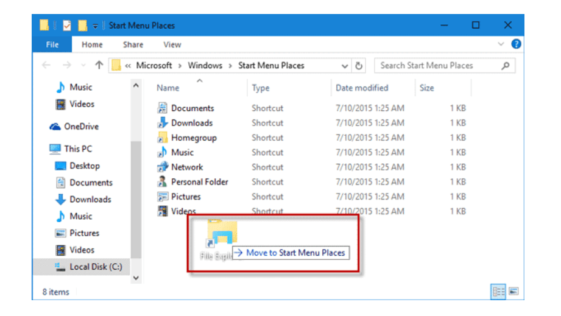Go up one folder level
Viewport: 561px width, 316px height.
(x=99, y=65)
